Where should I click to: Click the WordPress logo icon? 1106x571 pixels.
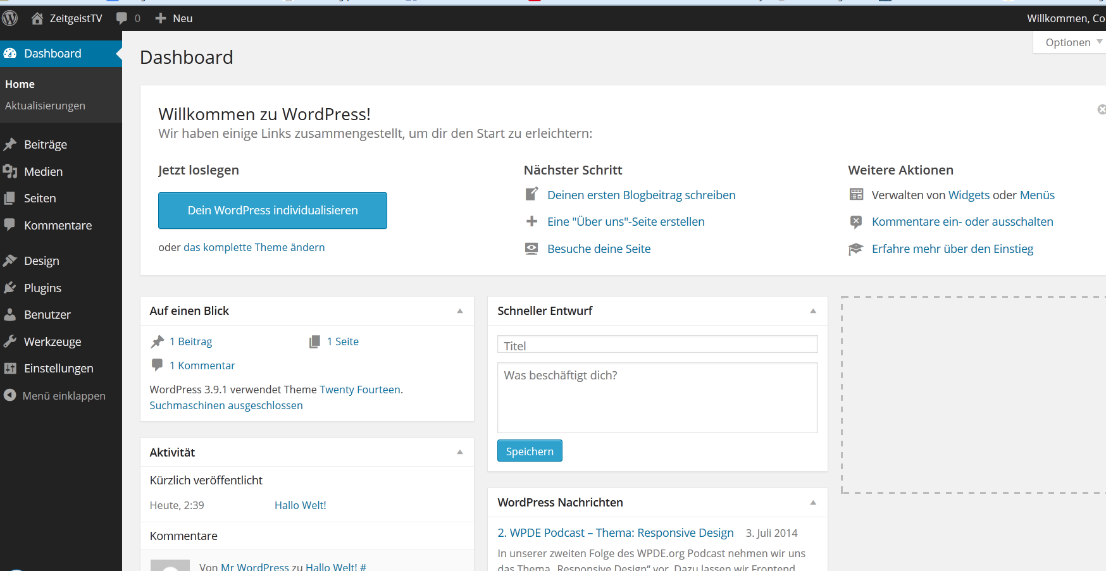pos(9,18)
